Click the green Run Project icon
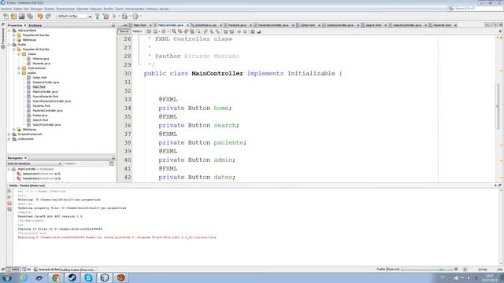The width and height of the screenshot is (504, 283). tap(114, 16)
